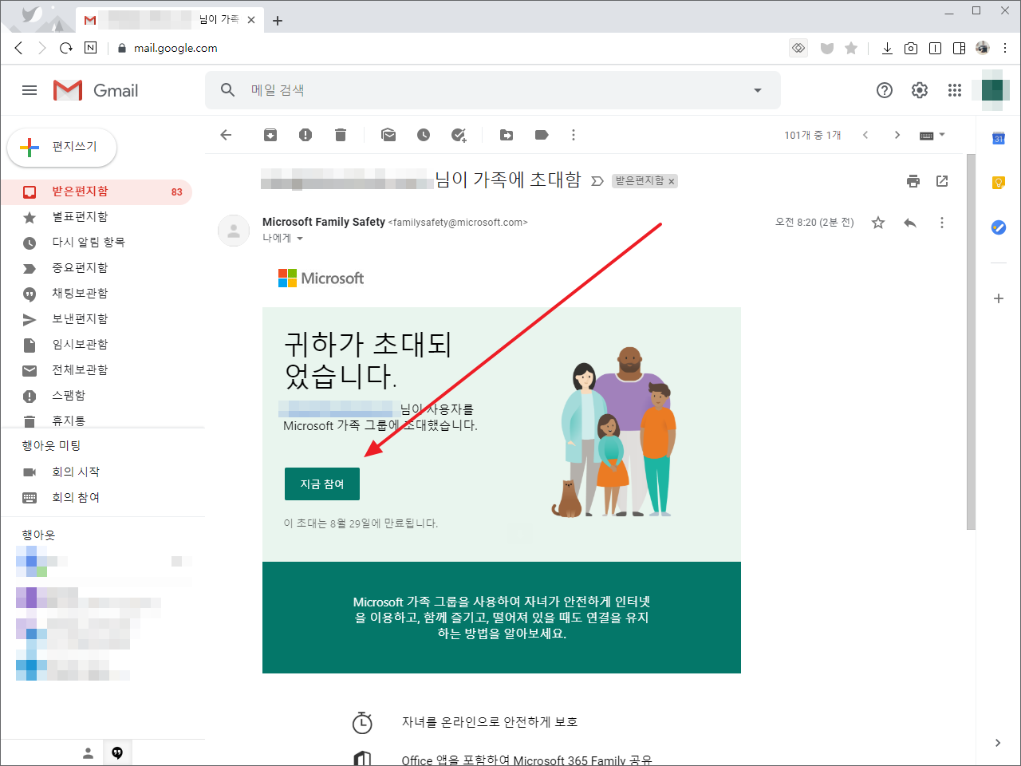Go to newer email arrow
Screen dimensions: 1021x766
pos(865,135)
